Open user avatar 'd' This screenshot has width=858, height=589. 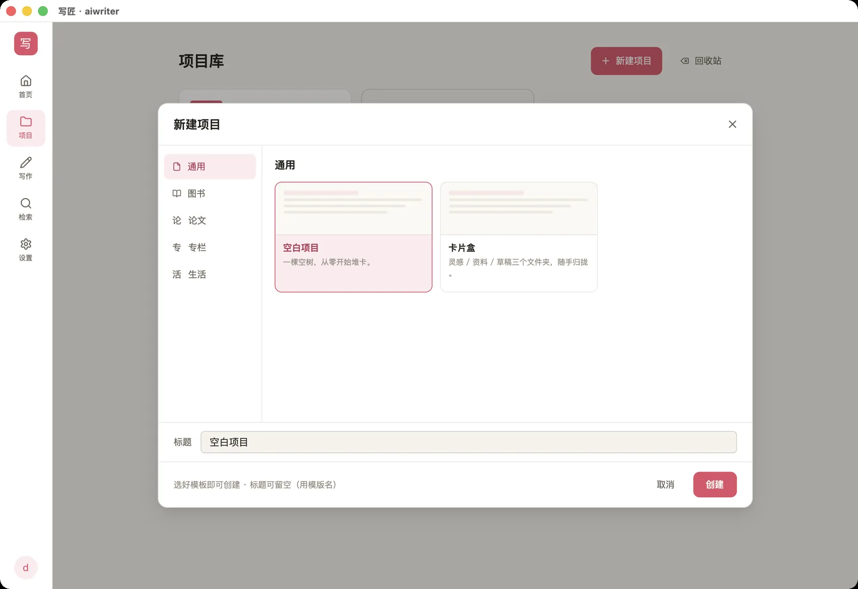pos(26,568)
